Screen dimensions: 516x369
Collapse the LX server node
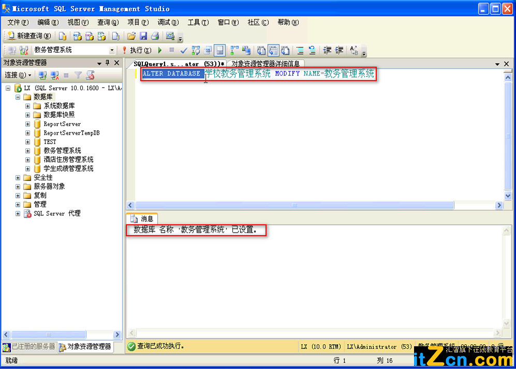click(x=8, y=88)
